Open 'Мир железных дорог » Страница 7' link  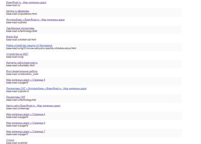[x=26, y=131]
